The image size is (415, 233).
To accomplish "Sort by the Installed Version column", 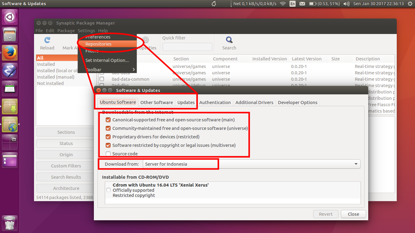I will pyautogui.click(x=270, y=59).
